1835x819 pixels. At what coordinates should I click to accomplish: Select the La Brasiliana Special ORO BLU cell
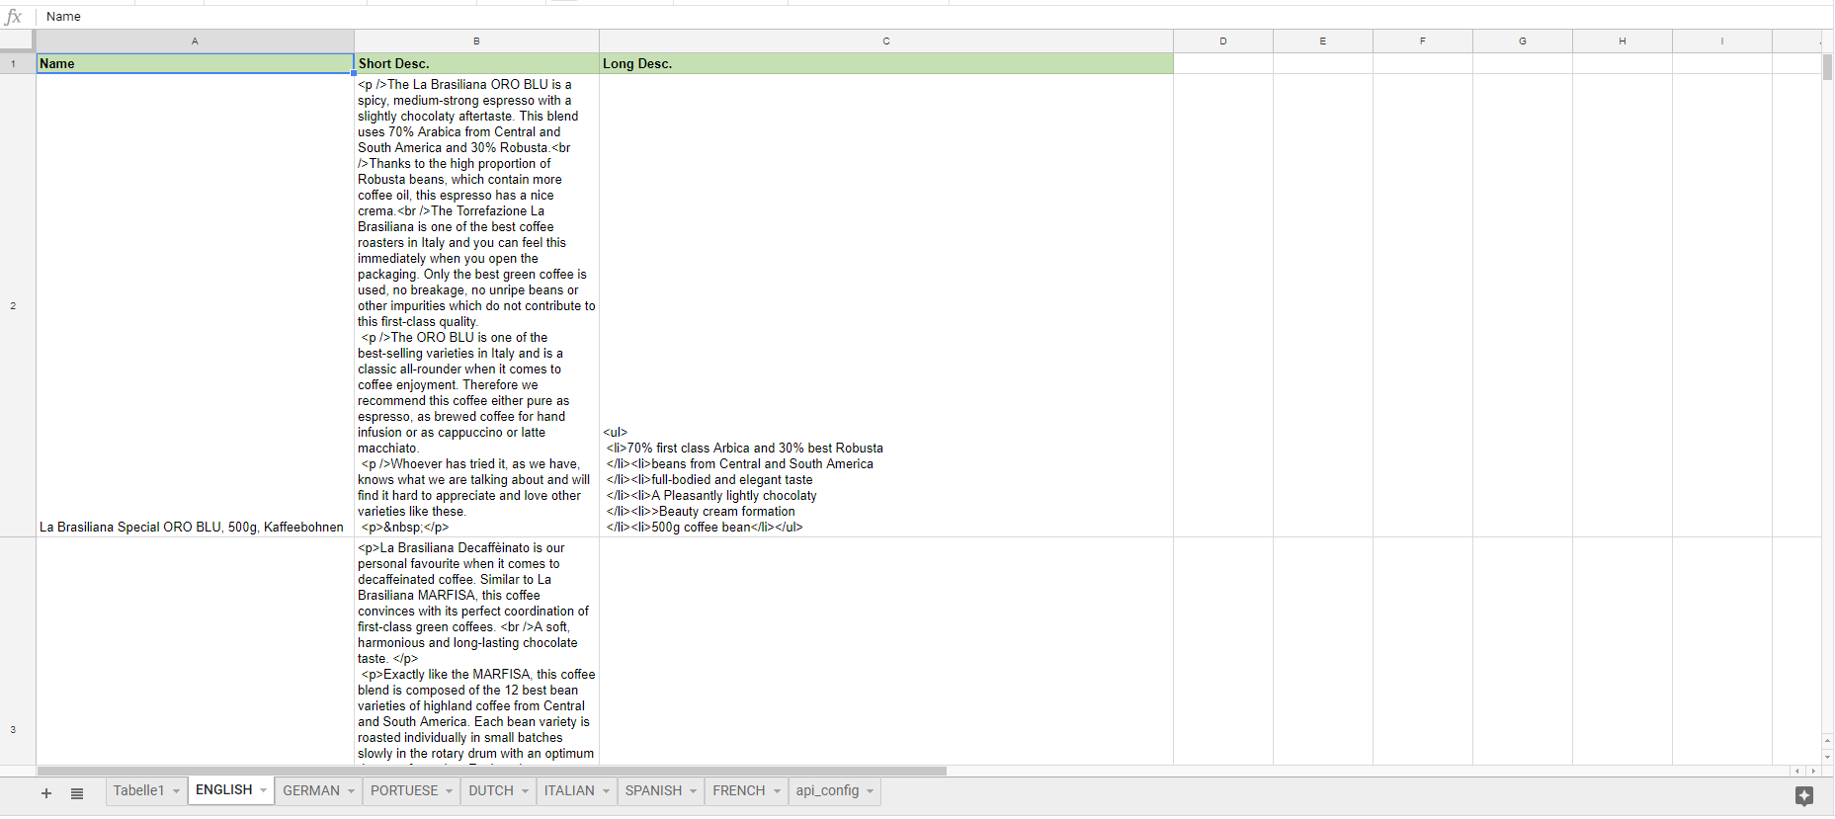[195, 306]
